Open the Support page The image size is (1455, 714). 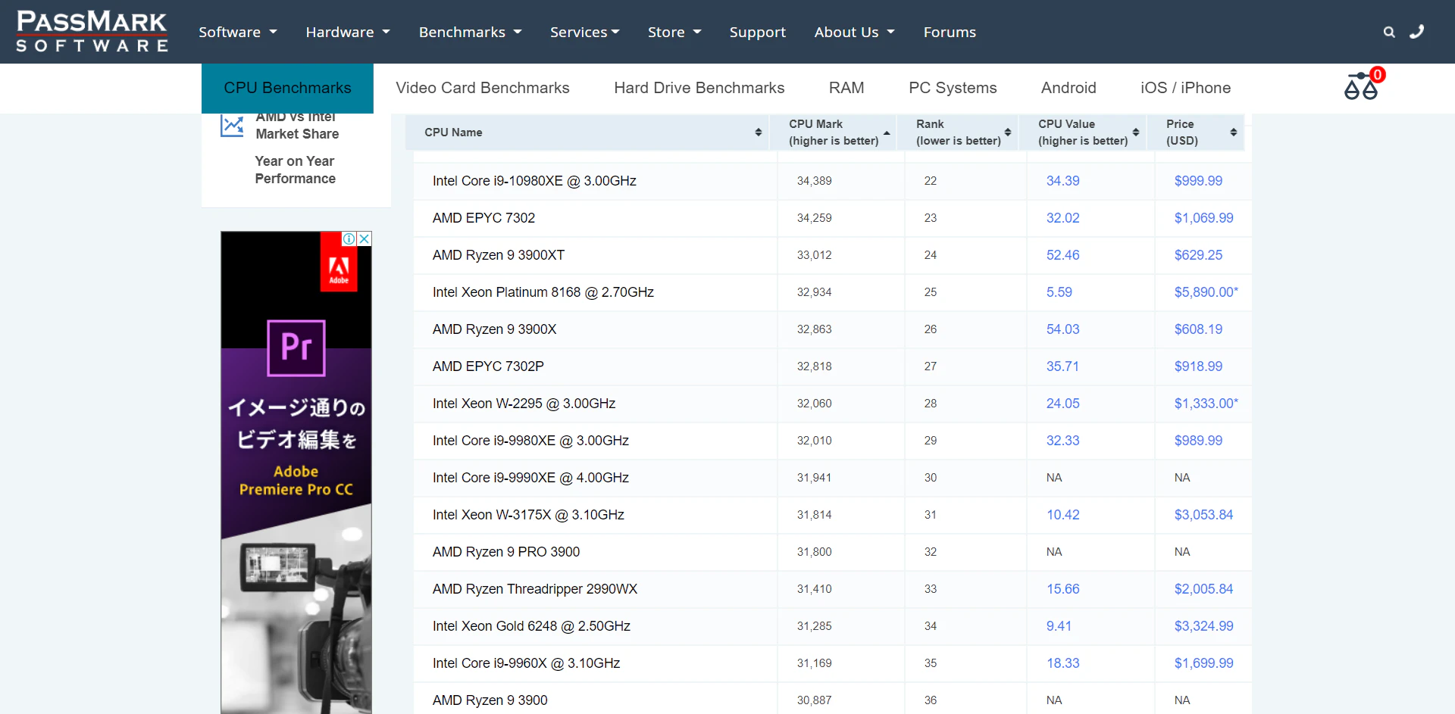tap(758, 32)
